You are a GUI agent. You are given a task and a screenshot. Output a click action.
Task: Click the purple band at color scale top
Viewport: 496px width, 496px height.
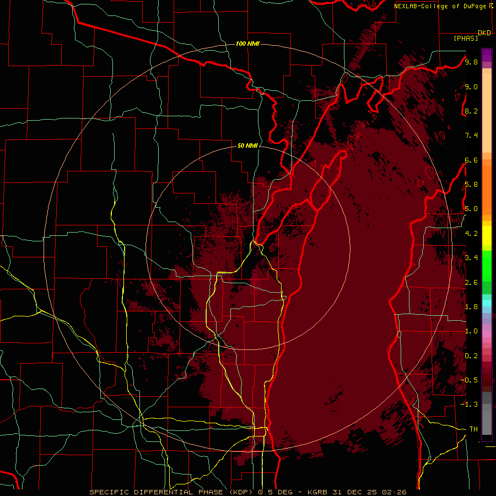pos(487,55)
